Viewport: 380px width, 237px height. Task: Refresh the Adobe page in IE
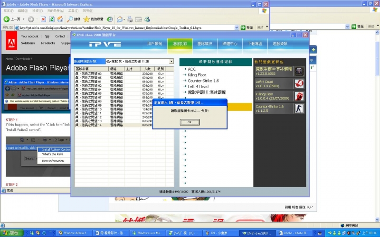click(x=52, y=19)
